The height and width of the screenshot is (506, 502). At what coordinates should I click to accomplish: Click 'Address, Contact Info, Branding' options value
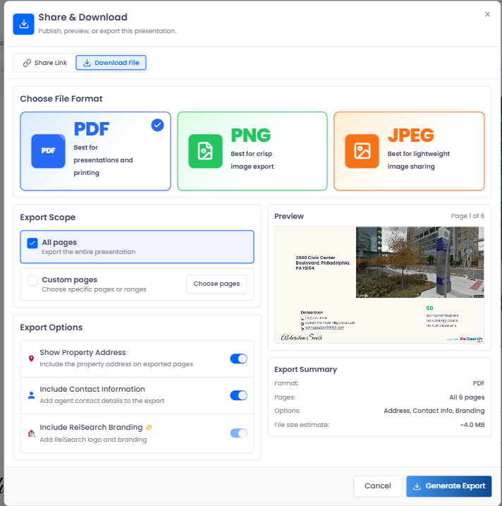click(434, 411)
